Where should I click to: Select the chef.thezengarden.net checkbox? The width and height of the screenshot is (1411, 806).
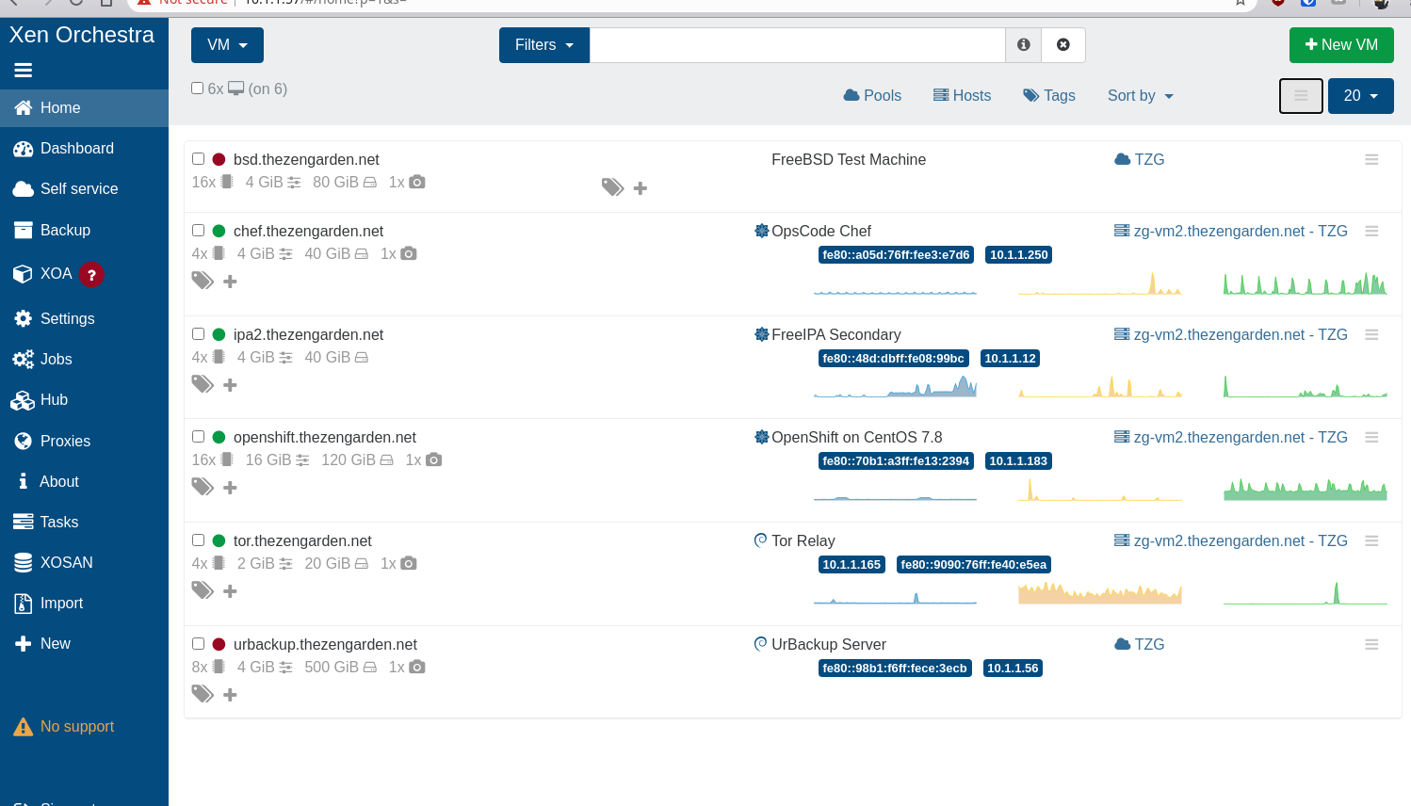[x=199, y=231]
